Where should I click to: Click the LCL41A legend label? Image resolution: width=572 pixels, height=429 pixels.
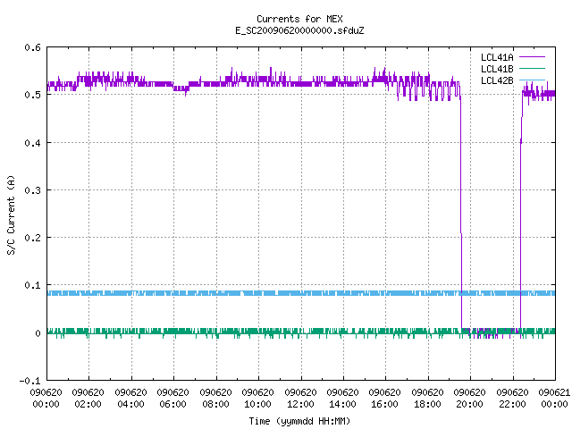pyautogui.click(x=497, y=57)
